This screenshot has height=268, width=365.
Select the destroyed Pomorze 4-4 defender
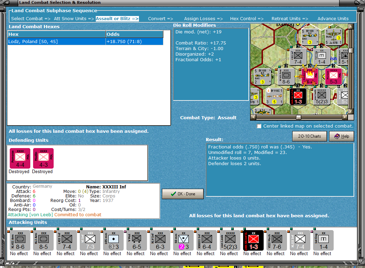[20, 159]
